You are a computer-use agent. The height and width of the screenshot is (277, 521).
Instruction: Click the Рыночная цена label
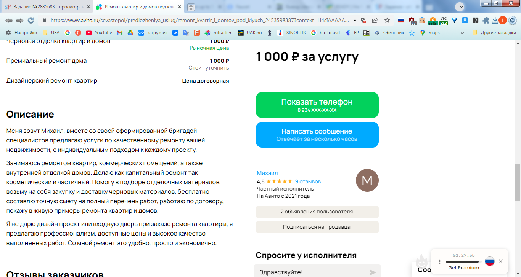tap(209, 48)
